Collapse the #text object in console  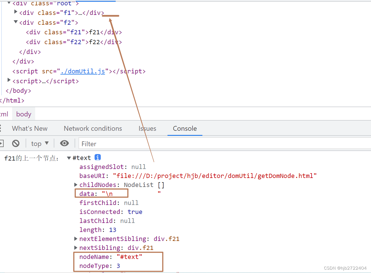[x=69, y=158]
